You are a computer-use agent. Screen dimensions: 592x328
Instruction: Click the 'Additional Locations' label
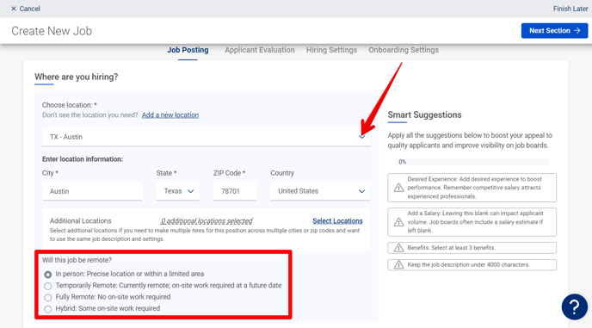[80, 220]
